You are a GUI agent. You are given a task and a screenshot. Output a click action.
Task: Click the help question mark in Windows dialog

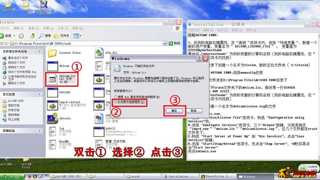(199, 59)
